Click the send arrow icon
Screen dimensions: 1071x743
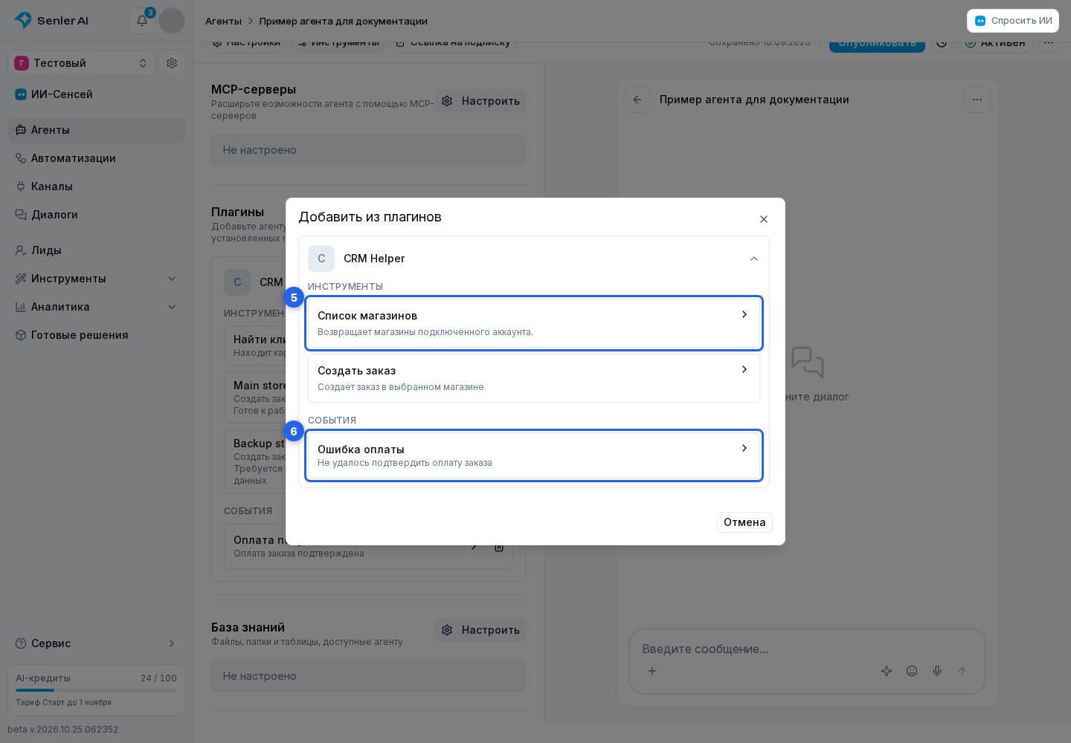point(962,671)
